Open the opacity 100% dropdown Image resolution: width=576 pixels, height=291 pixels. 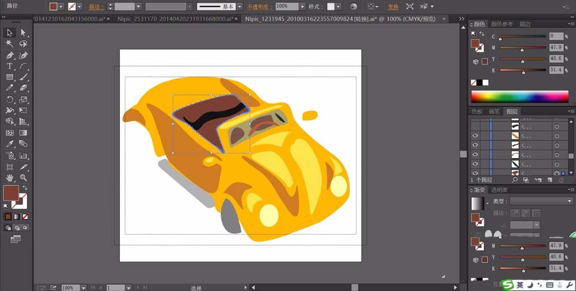click(x=303, y=6)
